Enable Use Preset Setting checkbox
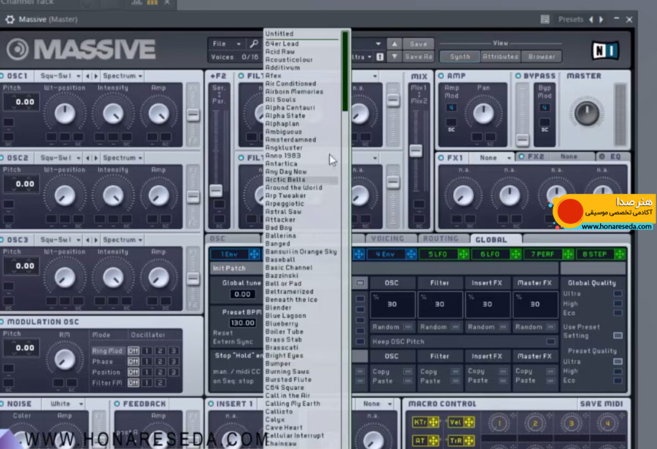 point(618,335)
